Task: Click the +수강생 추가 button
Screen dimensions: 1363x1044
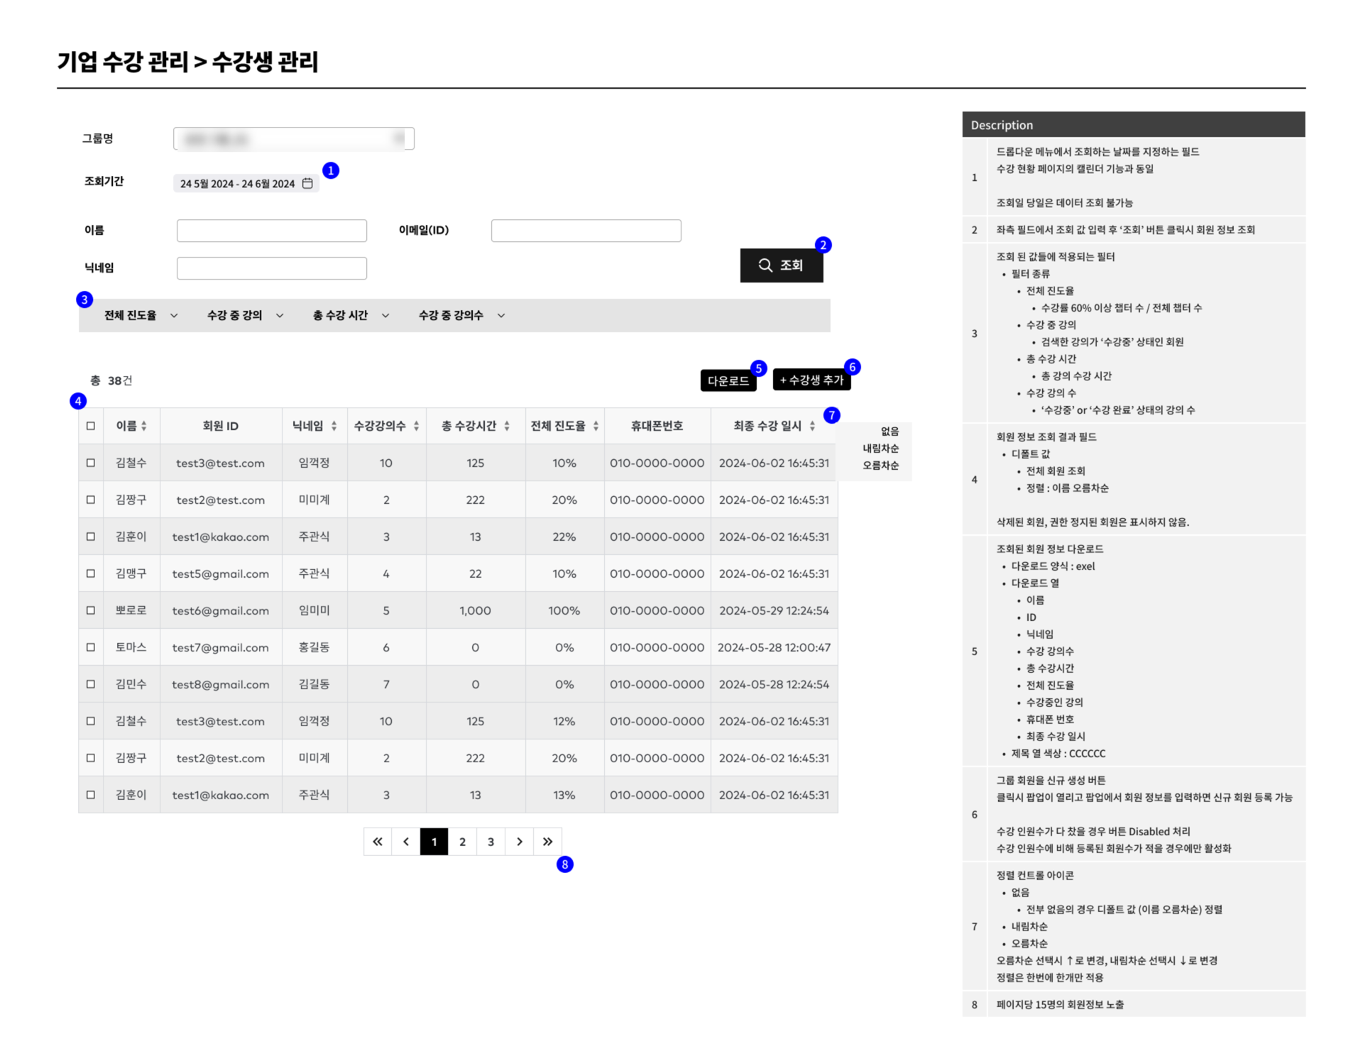Action: (811, 380)
